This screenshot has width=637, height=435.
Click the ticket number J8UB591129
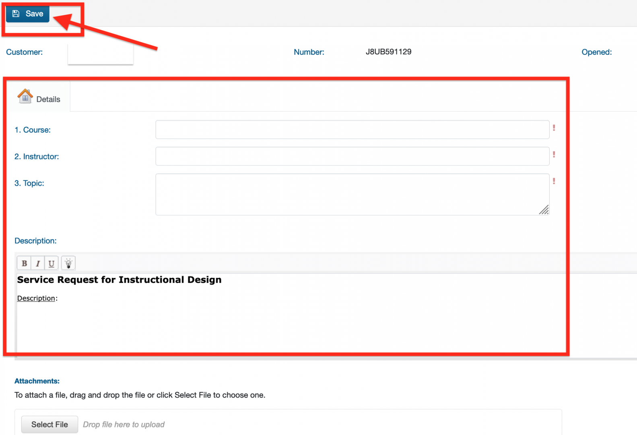(x=388, y=52)
